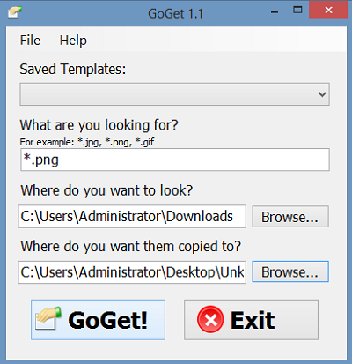The image size is (352, 364).
Task: Minimize the GoGet 1.1 window
Action: [x=275, y=12]
